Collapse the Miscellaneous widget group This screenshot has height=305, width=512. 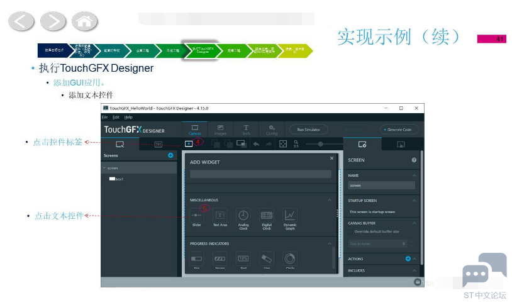click(330, 200)
